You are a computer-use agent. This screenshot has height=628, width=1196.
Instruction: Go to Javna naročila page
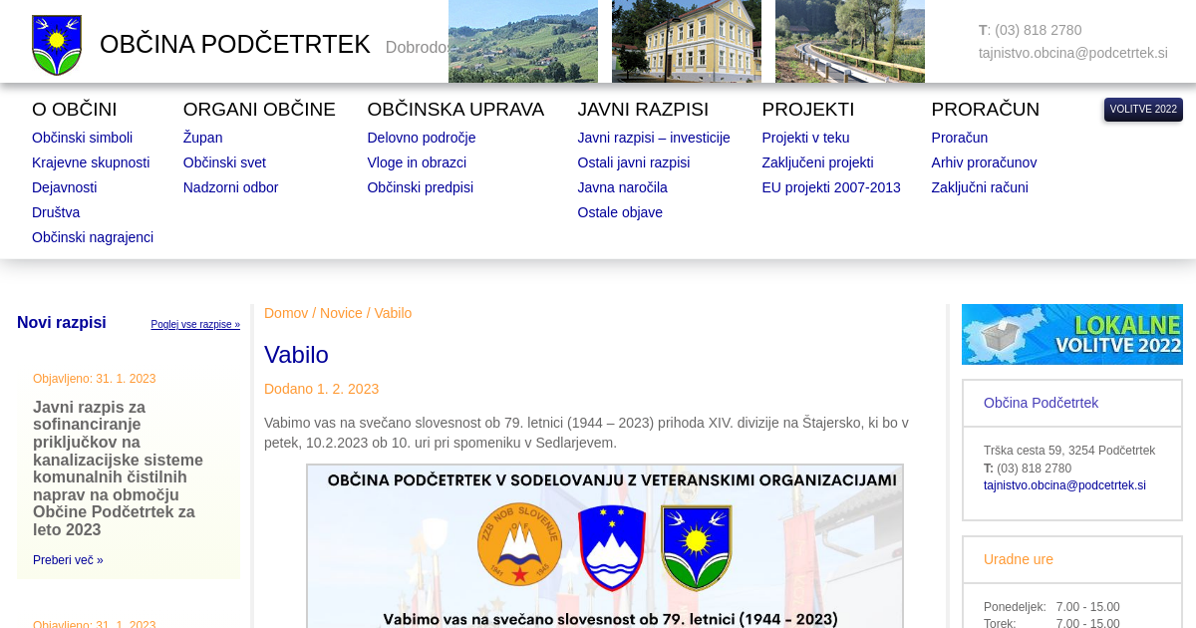[622, 187]
